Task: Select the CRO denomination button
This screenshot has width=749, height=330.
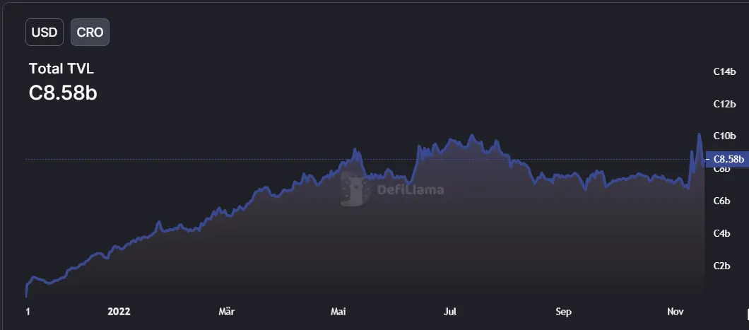Action: tap(90, 32)
